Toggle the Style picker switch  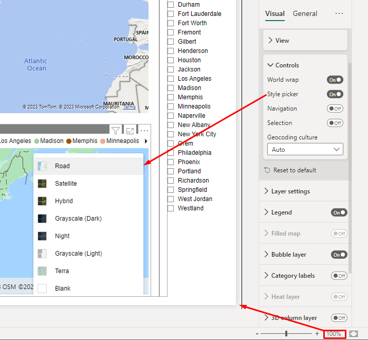click(x=335, y=94)
